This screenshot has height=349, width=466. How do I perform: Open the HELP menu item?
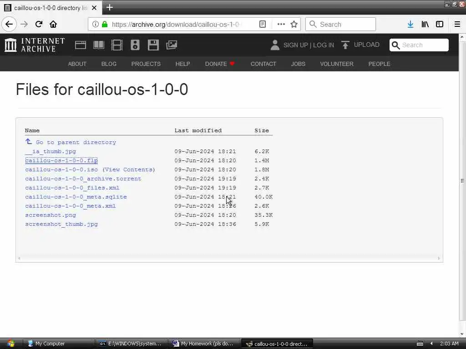182,64
